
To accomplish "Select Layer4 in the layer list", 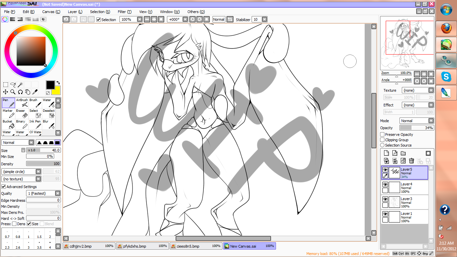I will tap(405, 188).
